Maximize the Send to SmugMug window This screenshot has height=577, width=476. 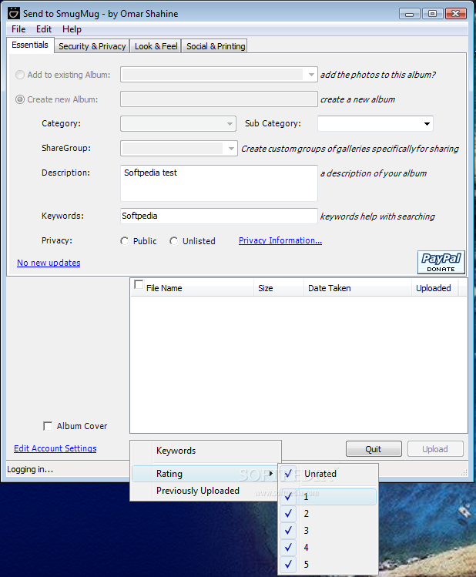click(x=433, y=14)
